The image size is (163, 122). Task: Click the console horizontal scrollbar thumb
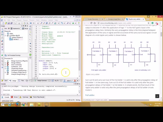click(6, 95)
